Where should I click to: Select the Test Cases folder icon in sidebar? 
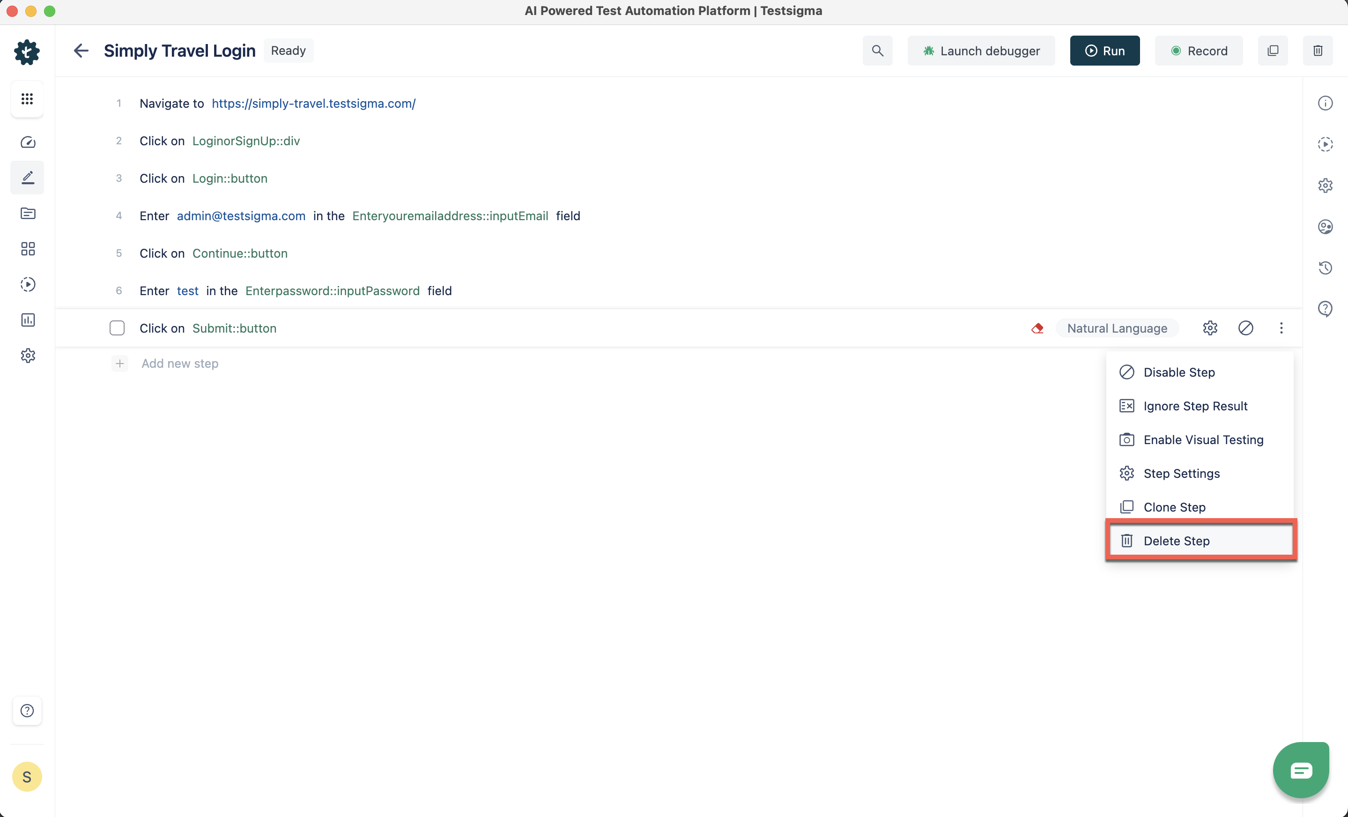[x=27, y=213]
